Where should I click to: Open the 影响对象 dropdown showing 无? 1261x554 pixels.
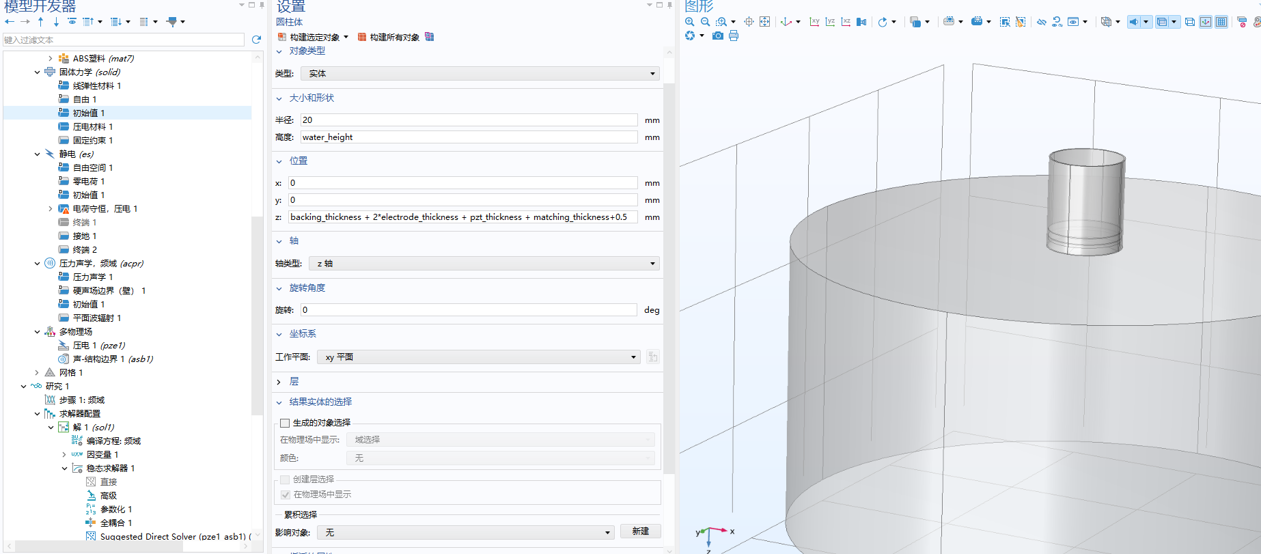coord(465,532)
